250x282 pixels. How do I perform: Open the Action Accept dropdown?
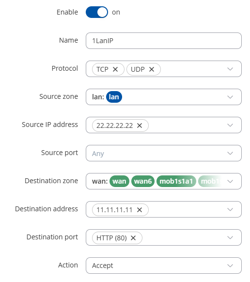(x=164, y=266)
